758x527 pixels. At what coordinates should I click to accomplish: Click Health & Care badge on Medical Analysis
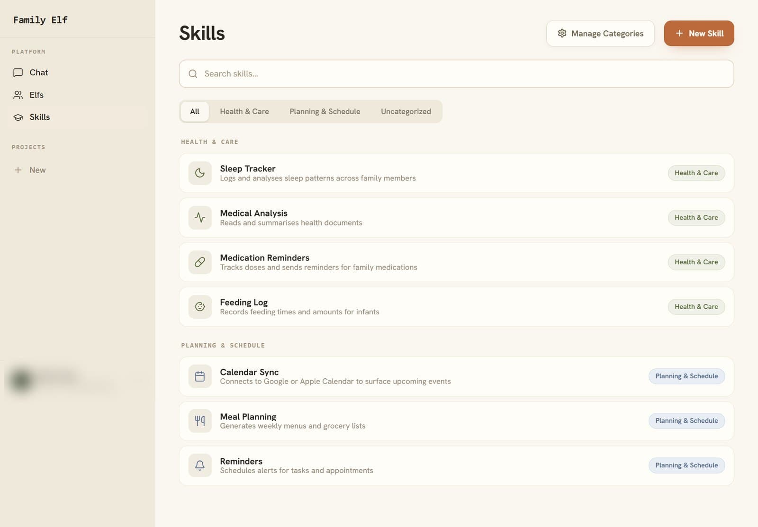[x=696, y=217]
